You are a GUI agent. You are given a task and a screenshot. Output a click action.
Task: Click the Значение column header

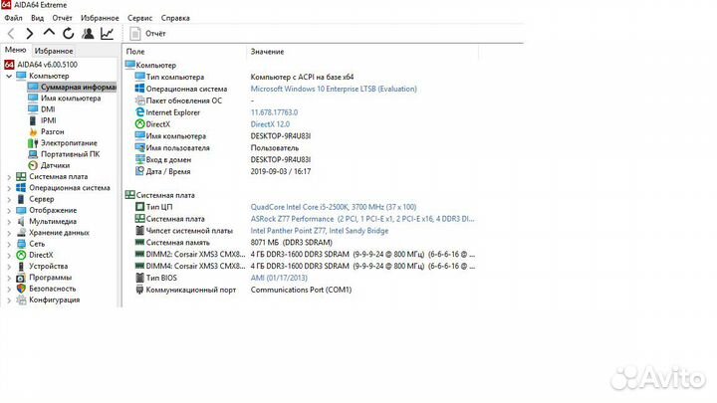(x=267, y=51)
